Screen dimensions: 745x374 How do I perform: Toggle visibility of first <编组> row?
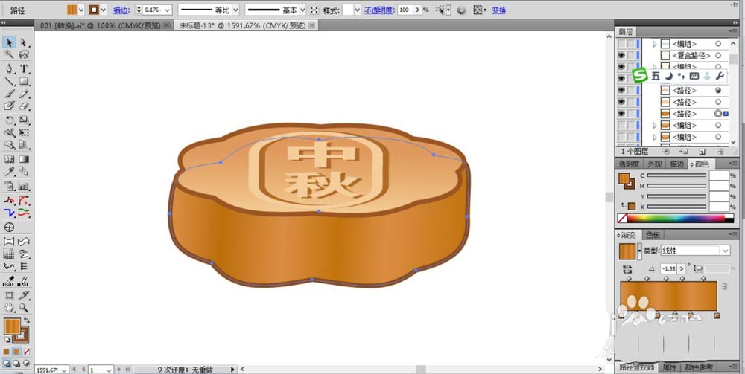tap(621, 44)
